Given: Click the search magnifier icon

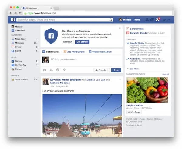Looking at the screenshot, I should click(x=111, y=20).
